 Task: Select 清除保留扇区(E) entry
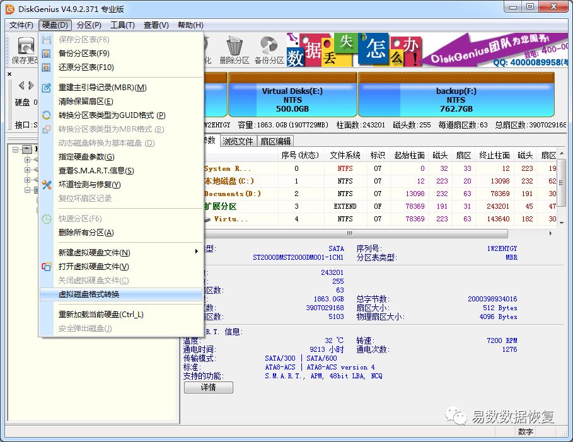click(121, 102)
